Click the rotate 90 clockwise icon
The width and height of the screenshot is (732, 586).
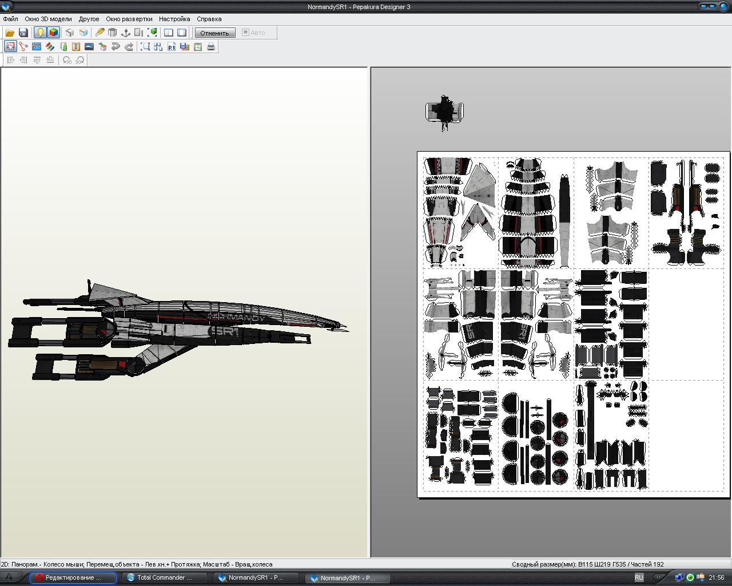click(79, 60)
